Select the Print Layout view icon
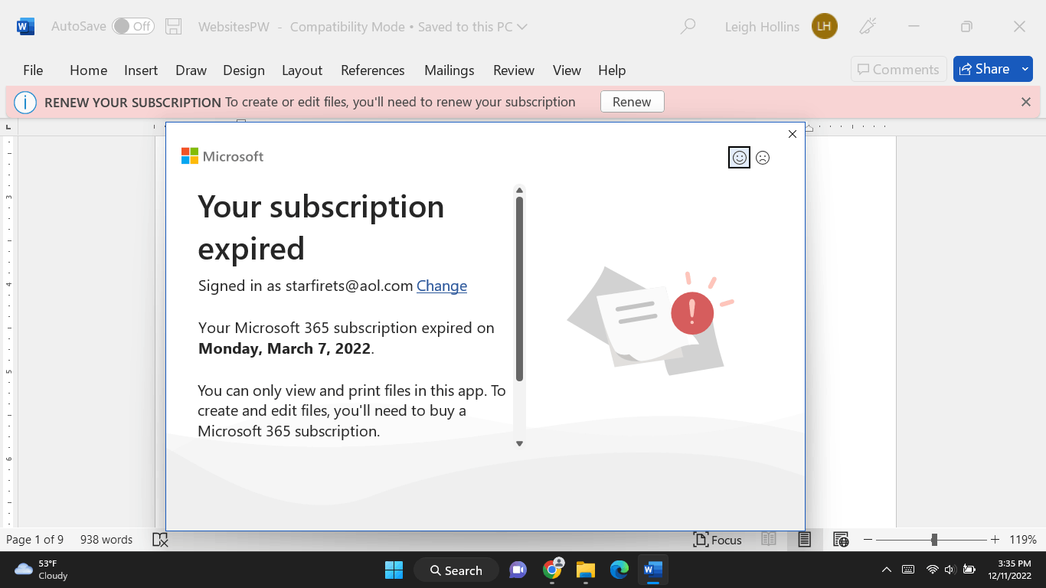The width and height of the screenshot is (1046, 588). (x=804, y=540)
